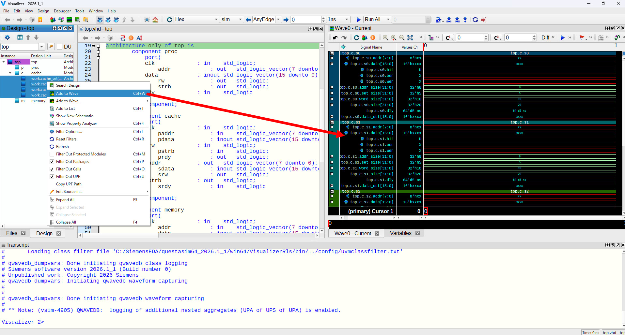Image resolution: width=625 pixels, height=335 pixels.
Task: Toggle Filter Out Cells option
Action: (x=52, y=169)
